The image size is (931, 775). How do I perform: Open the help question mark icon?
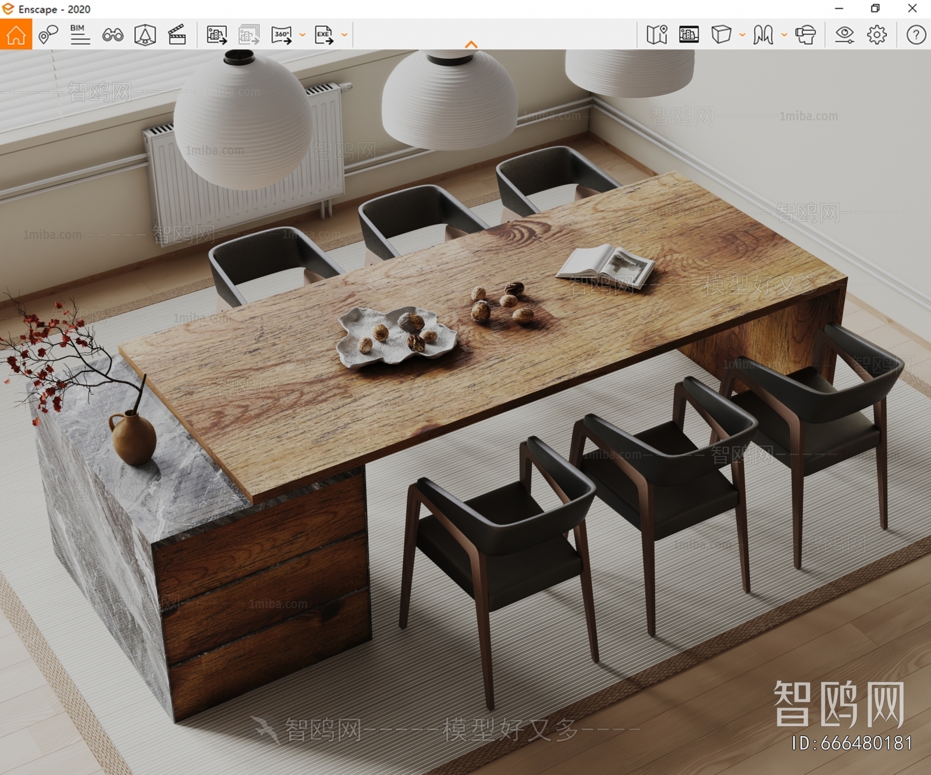pyautogui.click(x=916, y=35)
